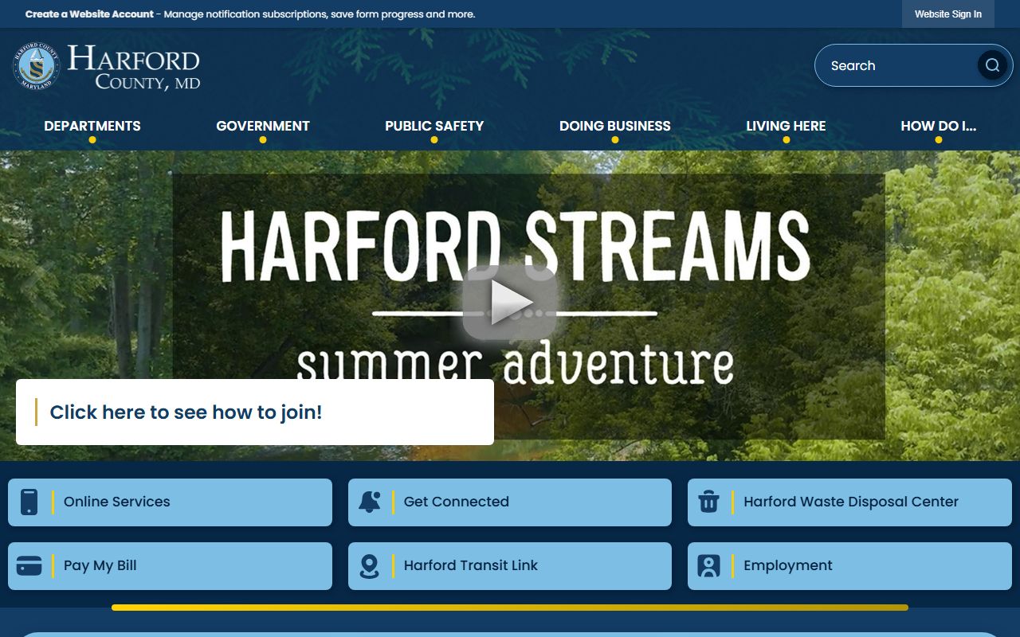This screenshot has height=637, width=1020.
Task: Open the Online Services quick link
Action: coord(170,502)
